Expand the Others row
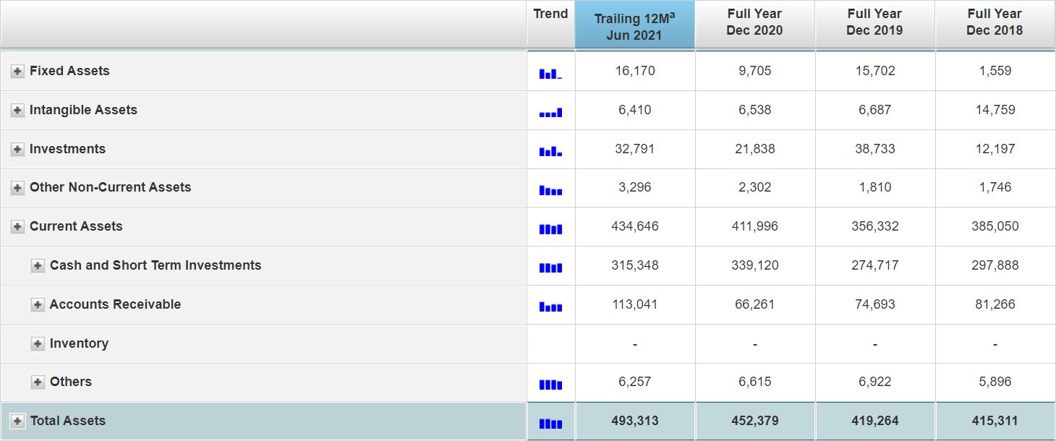Image resolution: width=1056 pixels, height=441 pixels. point(38,382)
